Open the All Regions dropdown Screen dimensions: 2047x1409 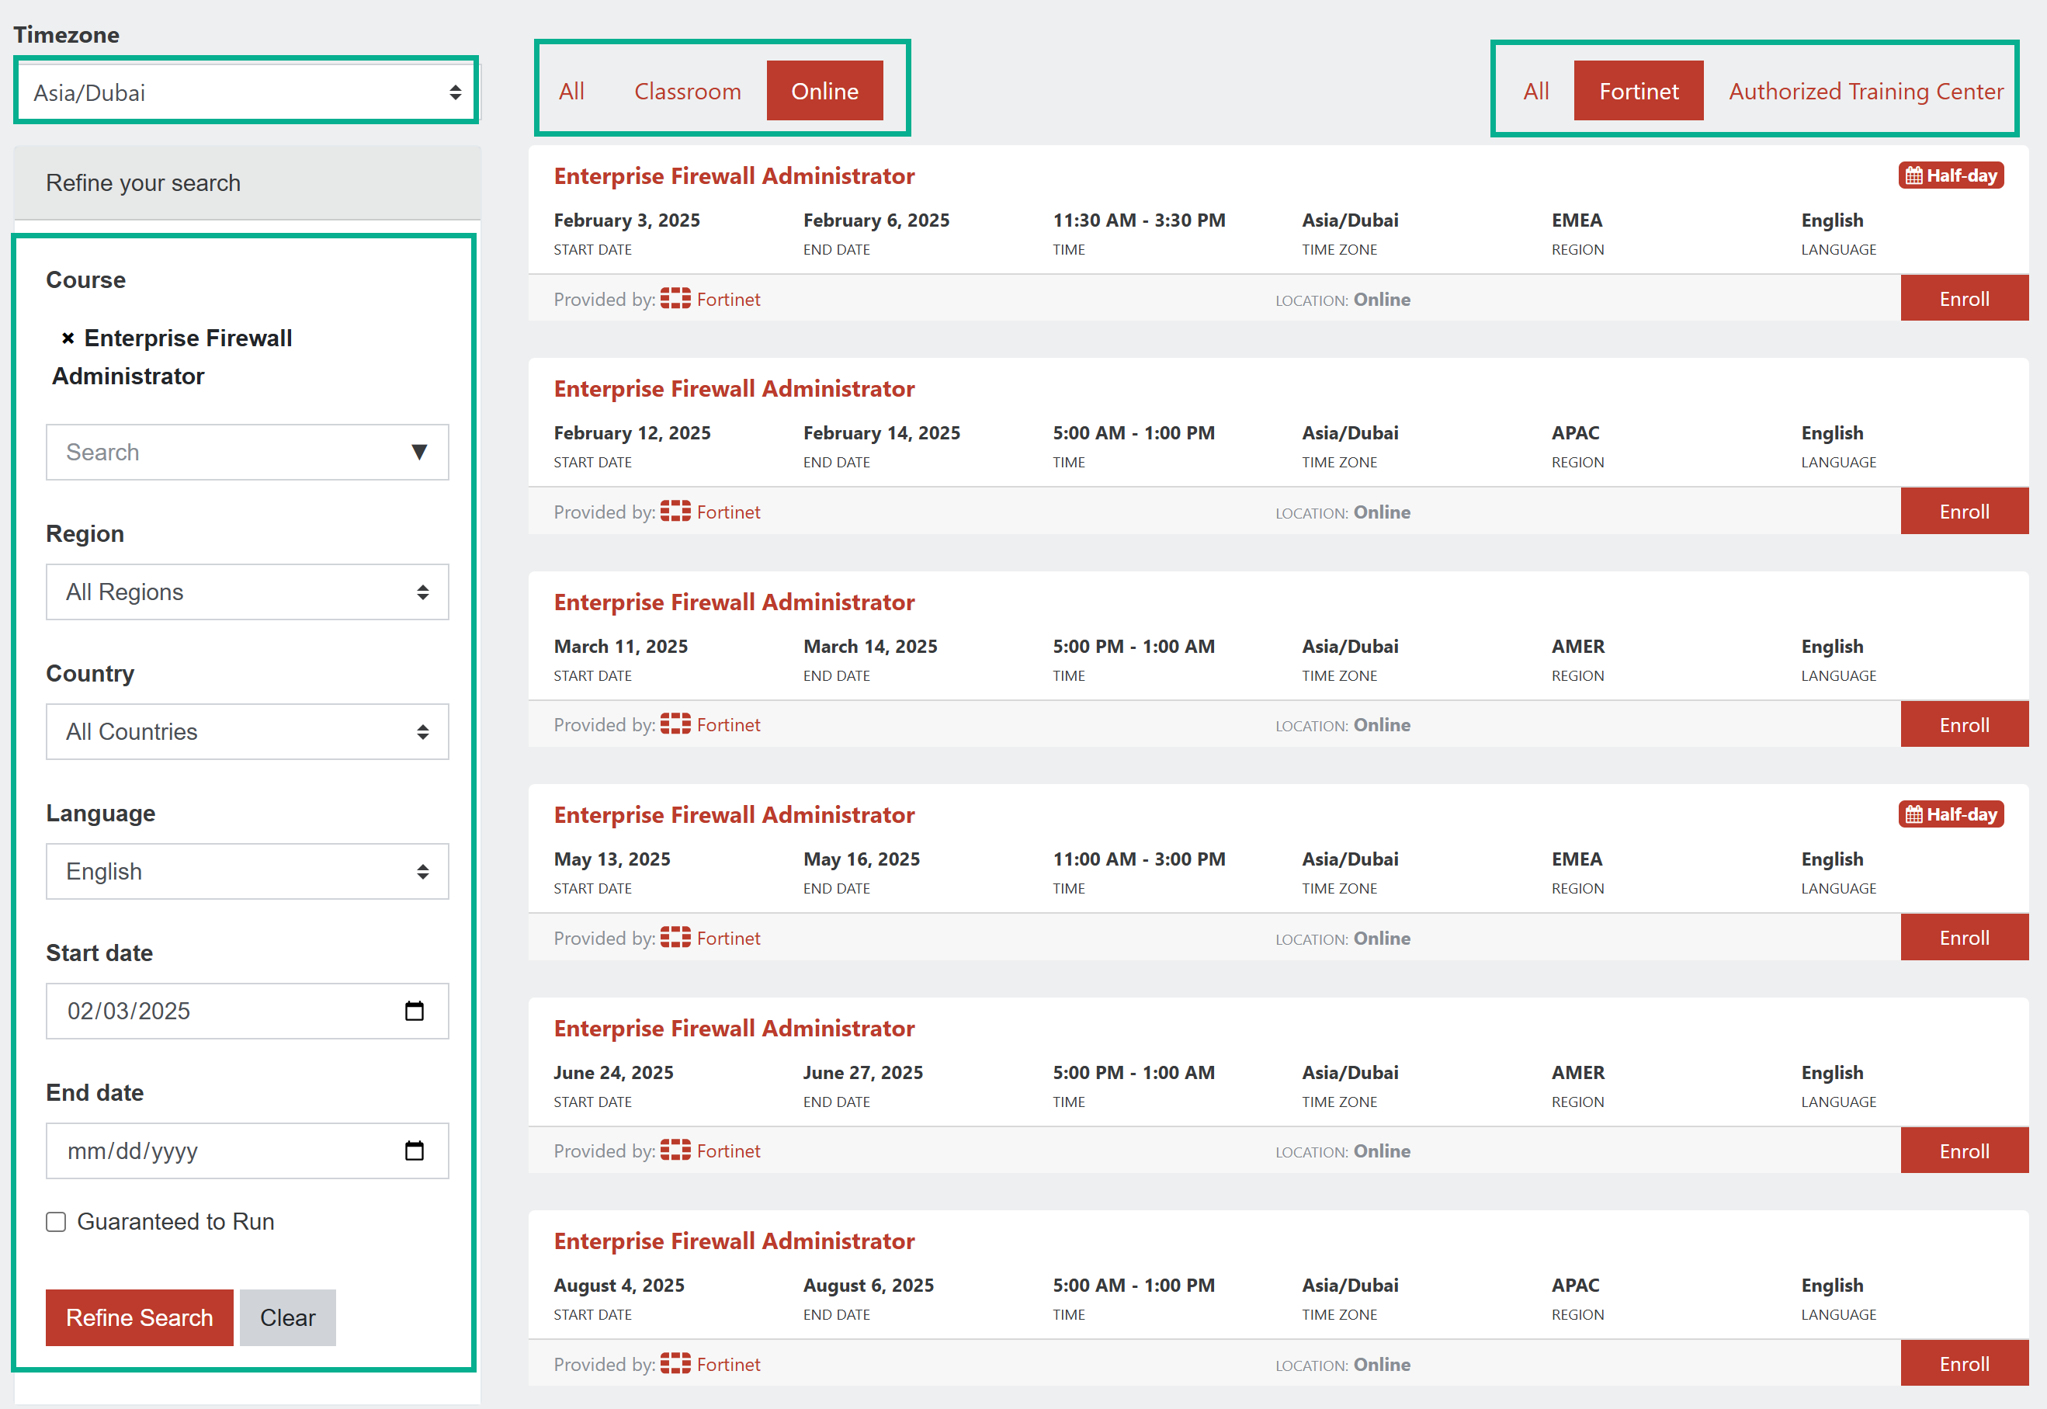(x=247, y=592)
